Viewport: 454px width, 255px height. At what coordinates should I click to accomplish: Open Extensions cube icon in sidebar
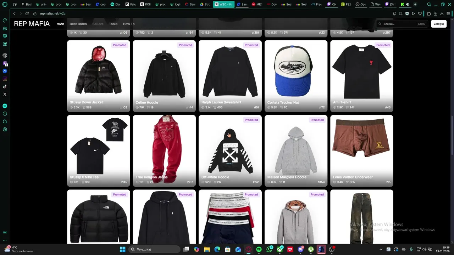5,121
